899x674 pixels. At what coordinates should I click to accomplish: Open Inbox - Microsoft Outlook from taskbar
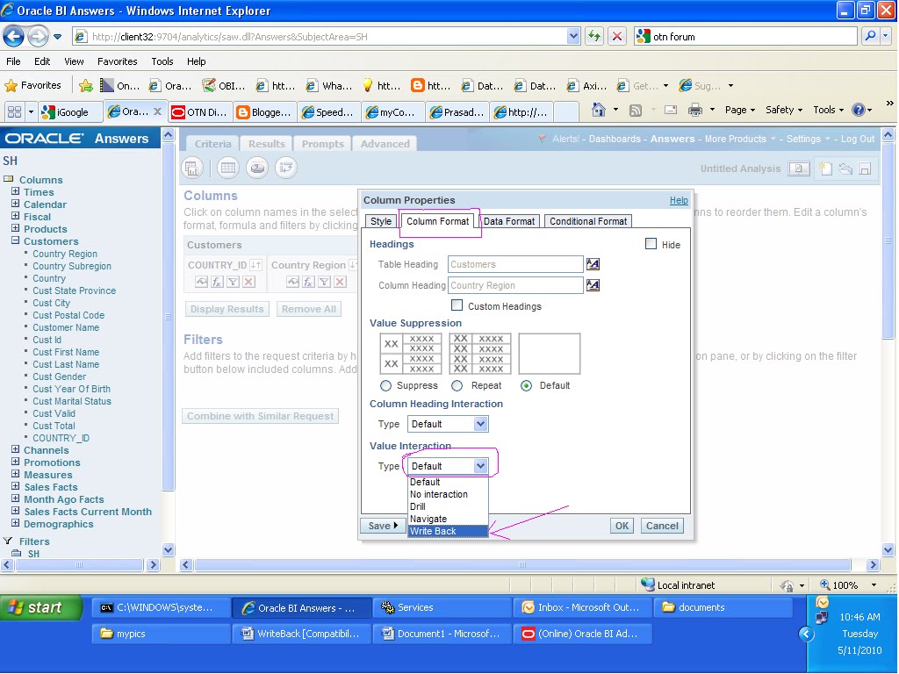point(582,607)
